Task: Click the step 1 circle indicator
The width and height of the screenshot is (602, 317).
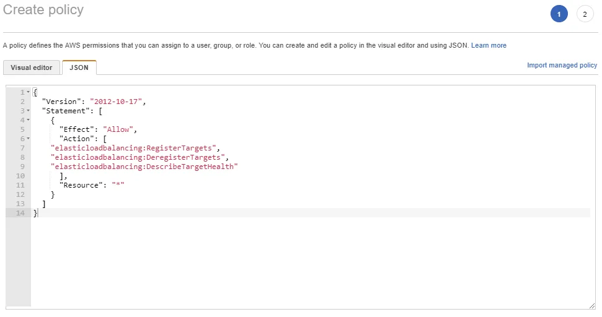Action: [x=559, y=14]
